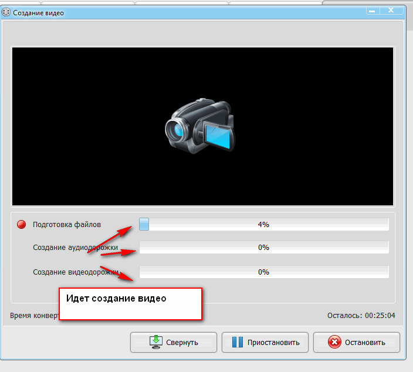
Task: Click the Идет создание видео annotation box
Action: [x=130, y=304]
